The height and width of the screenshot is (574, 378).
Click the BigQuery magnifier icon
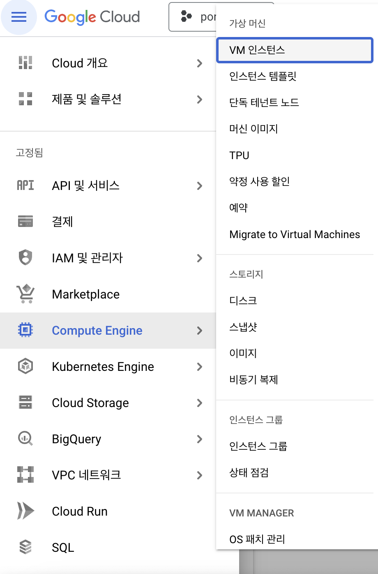[x=25, y=439]
